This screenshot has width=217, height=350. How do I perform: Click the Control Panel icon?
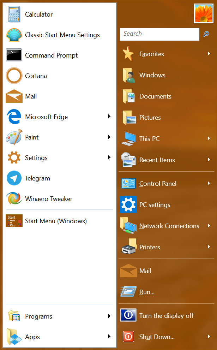[128, 183]
